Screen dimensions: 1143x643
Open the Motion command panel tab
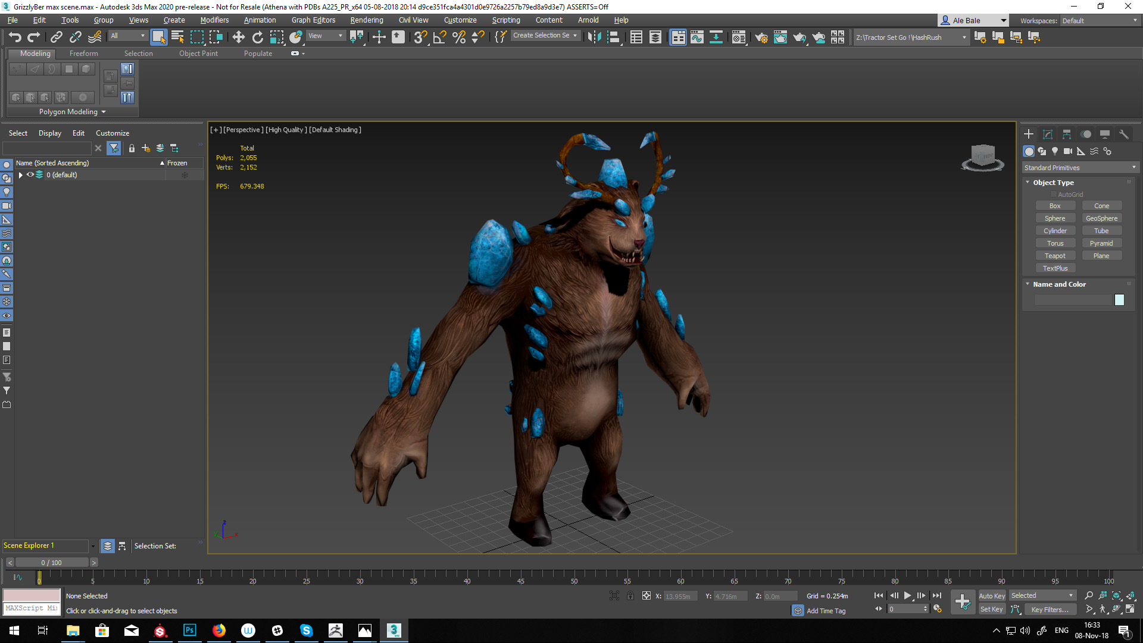[1086, 134]
